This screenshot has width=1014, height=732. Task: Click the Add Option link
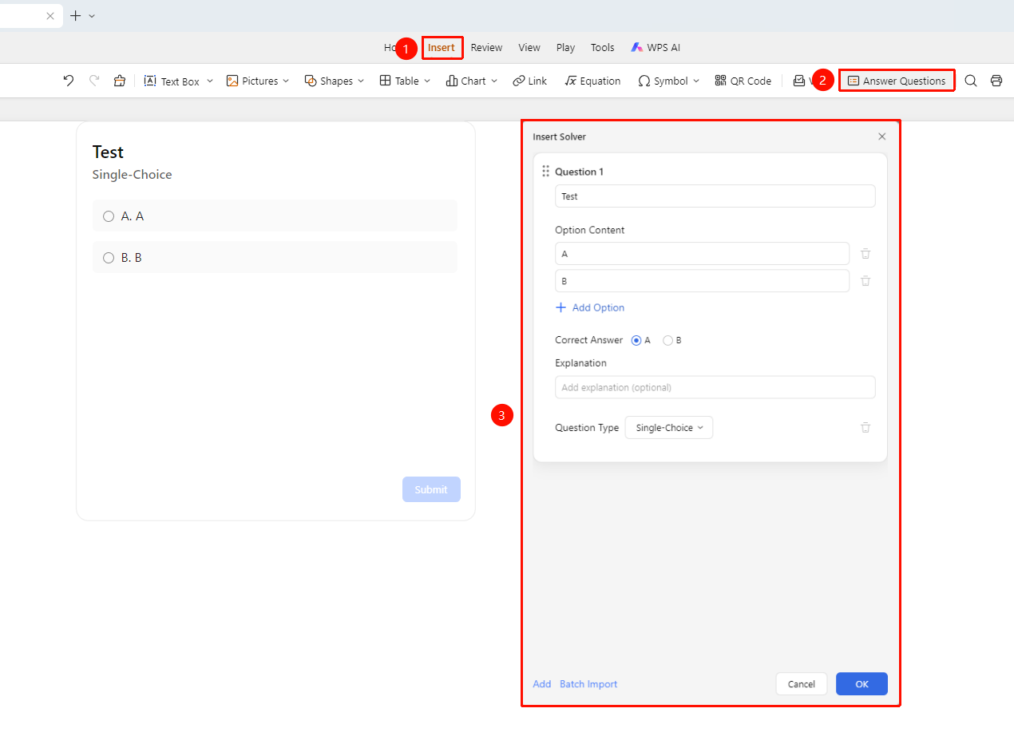coord(590,307)
